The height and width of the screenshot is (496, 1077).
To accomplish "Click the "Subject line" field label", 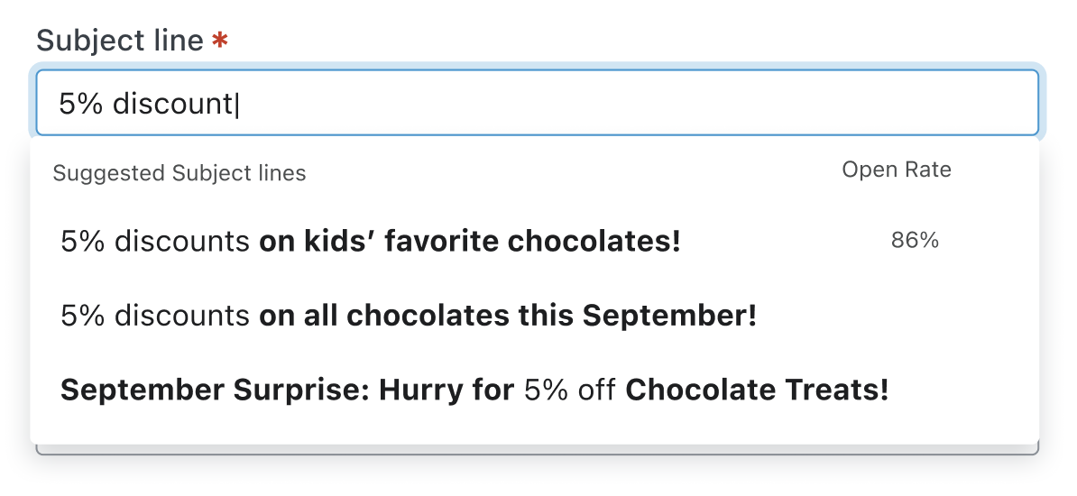I will click(x=119, y=41).
